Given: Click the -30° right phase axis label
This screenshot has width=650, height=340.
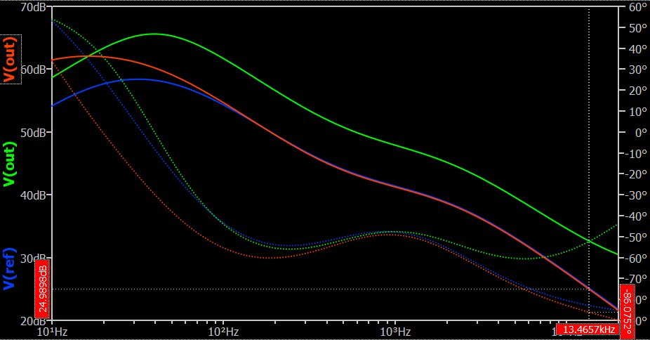Looking at the screenshot, I should (x=635, y=195).
